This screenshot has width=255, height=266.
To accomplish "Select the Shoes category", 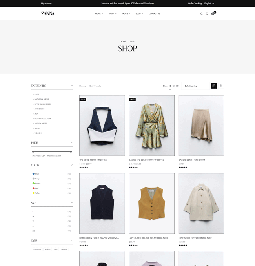I will tap(37, 128).
